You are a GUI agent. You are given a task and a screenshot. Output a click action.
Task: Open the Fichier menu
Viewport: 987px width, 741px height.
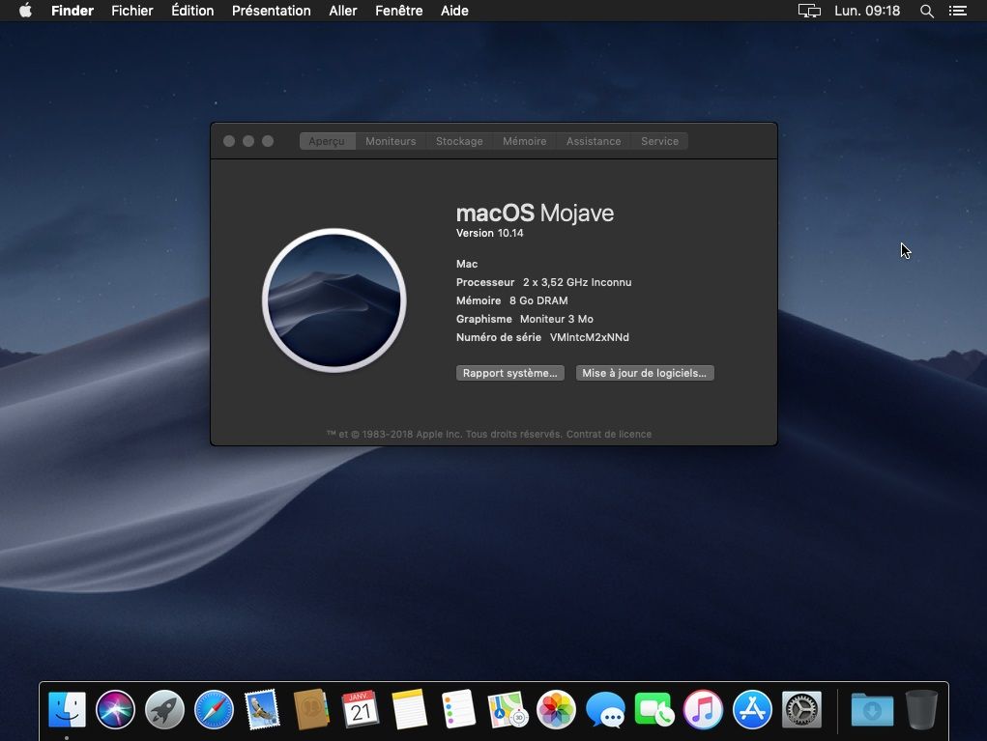(132, 11)
